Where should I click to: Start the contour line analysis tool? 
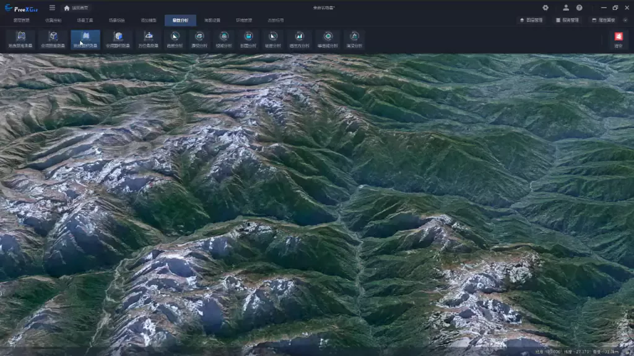tap(328, 40)
